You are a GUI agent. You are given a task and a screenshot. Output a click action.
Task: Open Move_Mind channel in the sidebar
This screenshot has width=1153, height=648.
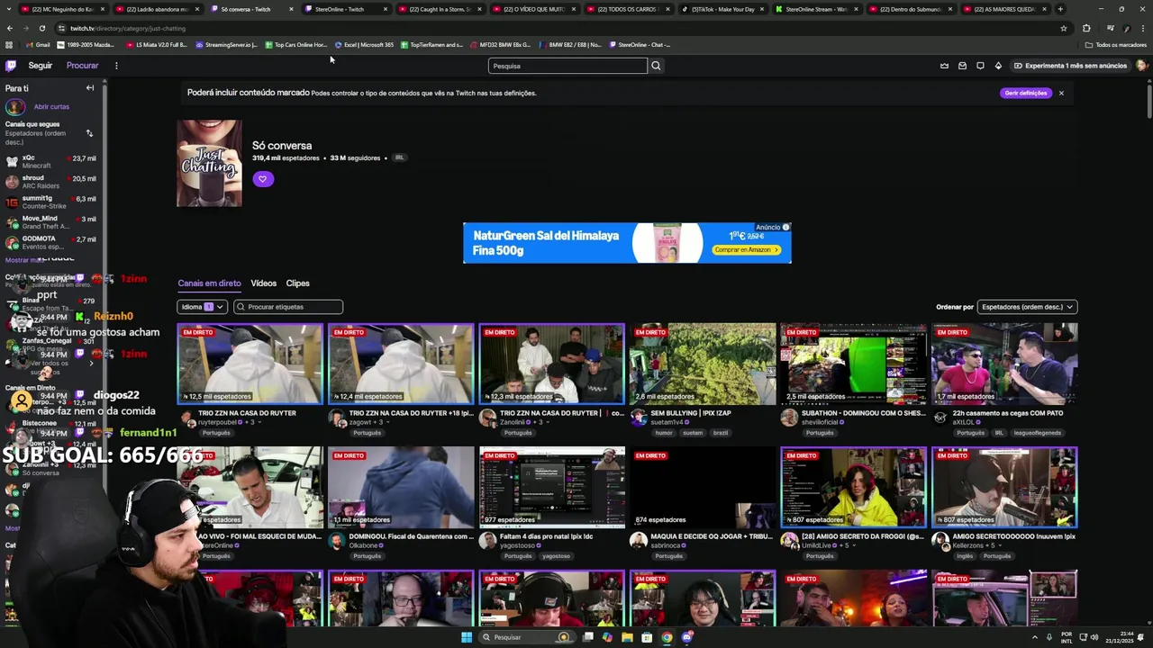coord(51,222)
